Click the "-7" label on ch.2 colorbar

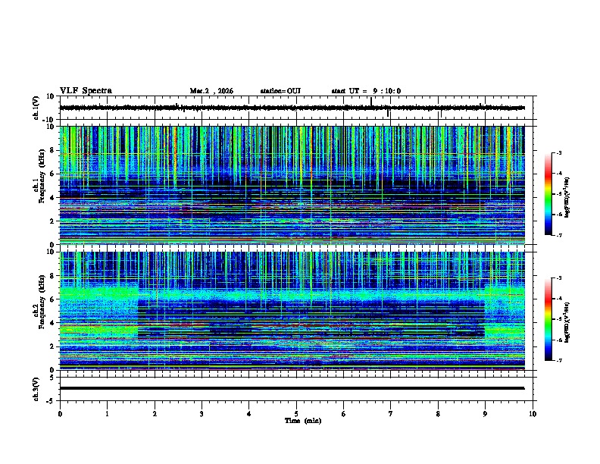pyautogui.click(x=559, y=360)
